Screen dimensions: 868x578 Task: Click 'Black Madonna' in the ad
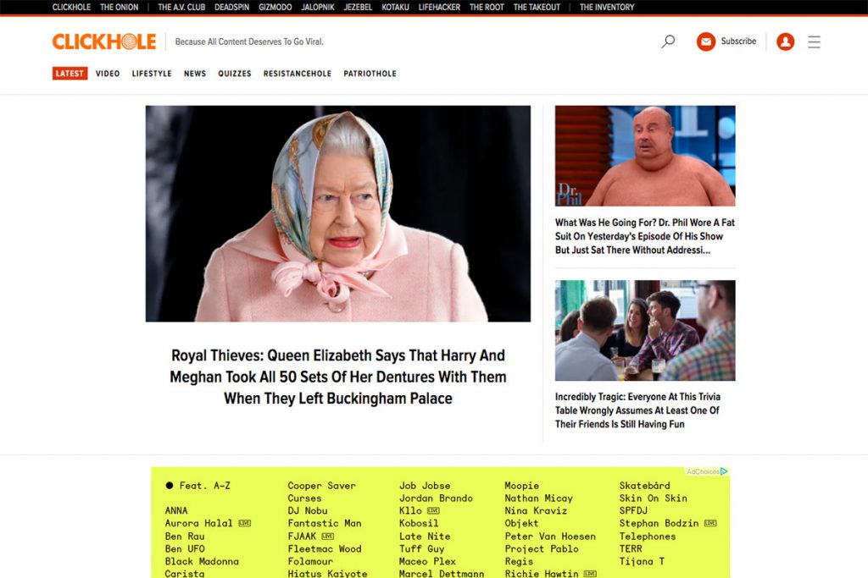(x=202, y=561)
